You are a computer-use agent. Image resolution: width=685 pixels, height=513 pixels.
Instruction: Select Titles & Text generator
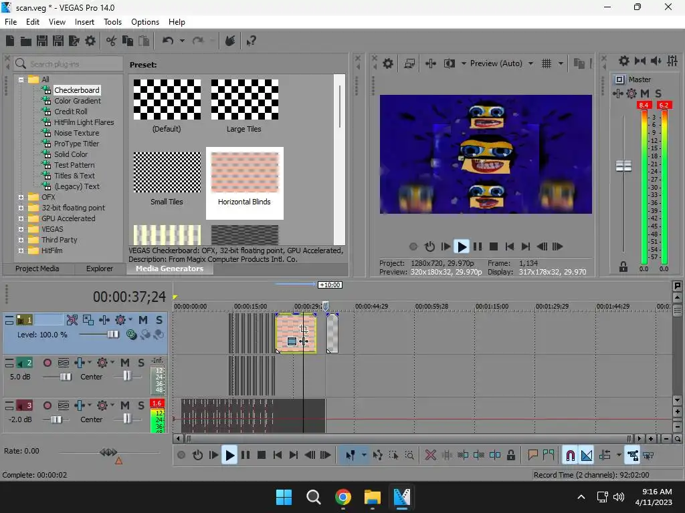click(74, 176)
